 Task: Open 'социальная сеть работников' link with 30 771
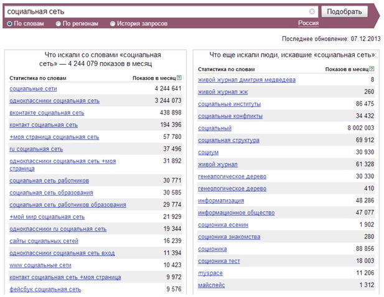coord(49,181)
